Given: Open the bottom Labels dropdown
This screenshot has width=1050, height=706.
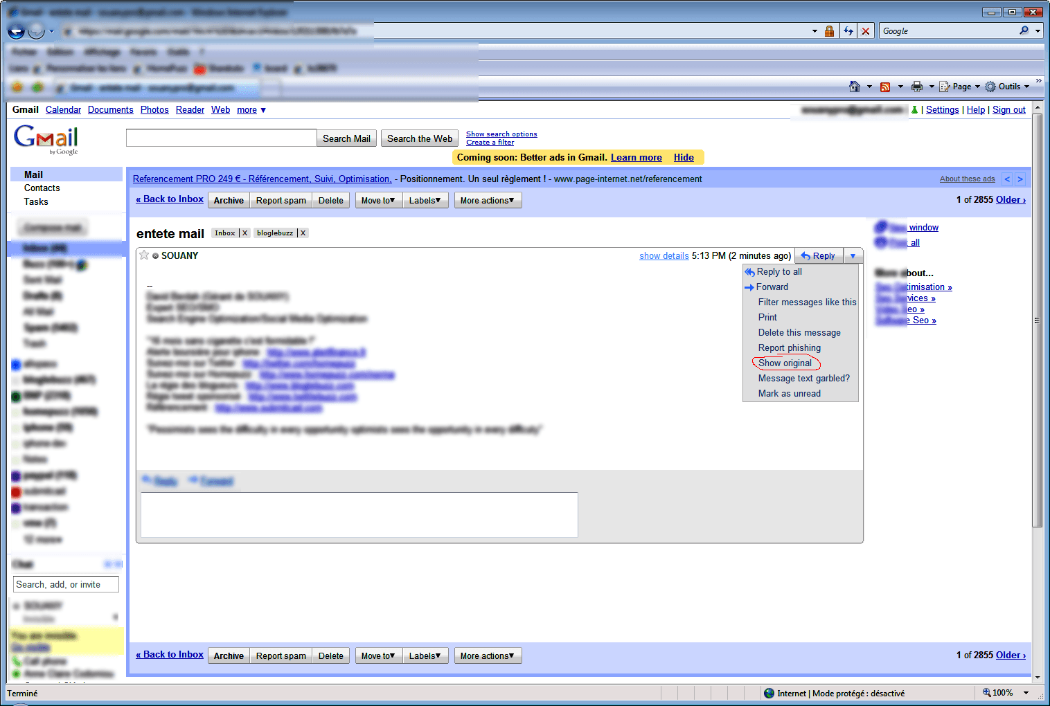Looking at the screenshot, I should 425,656.
